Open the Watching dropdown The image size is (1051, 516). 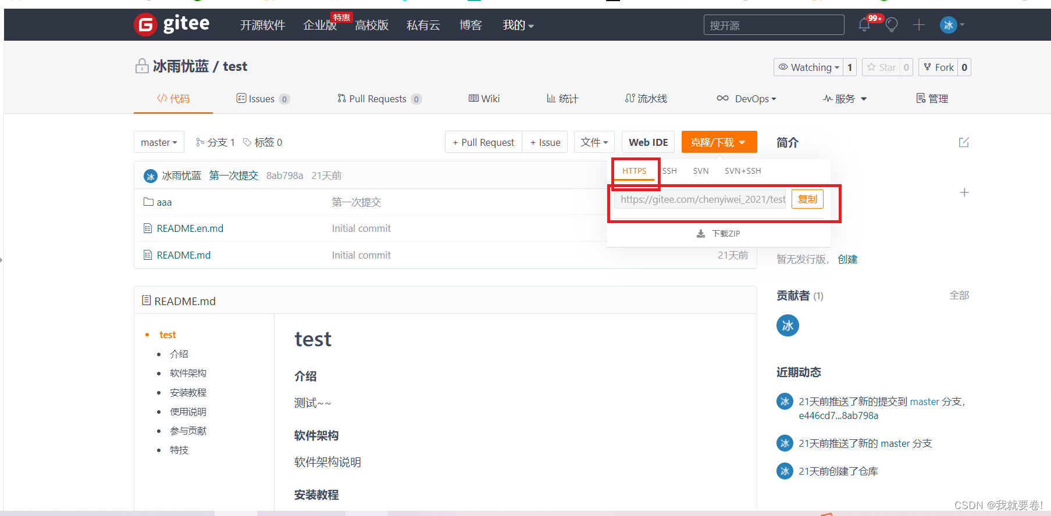coord(808,67)
